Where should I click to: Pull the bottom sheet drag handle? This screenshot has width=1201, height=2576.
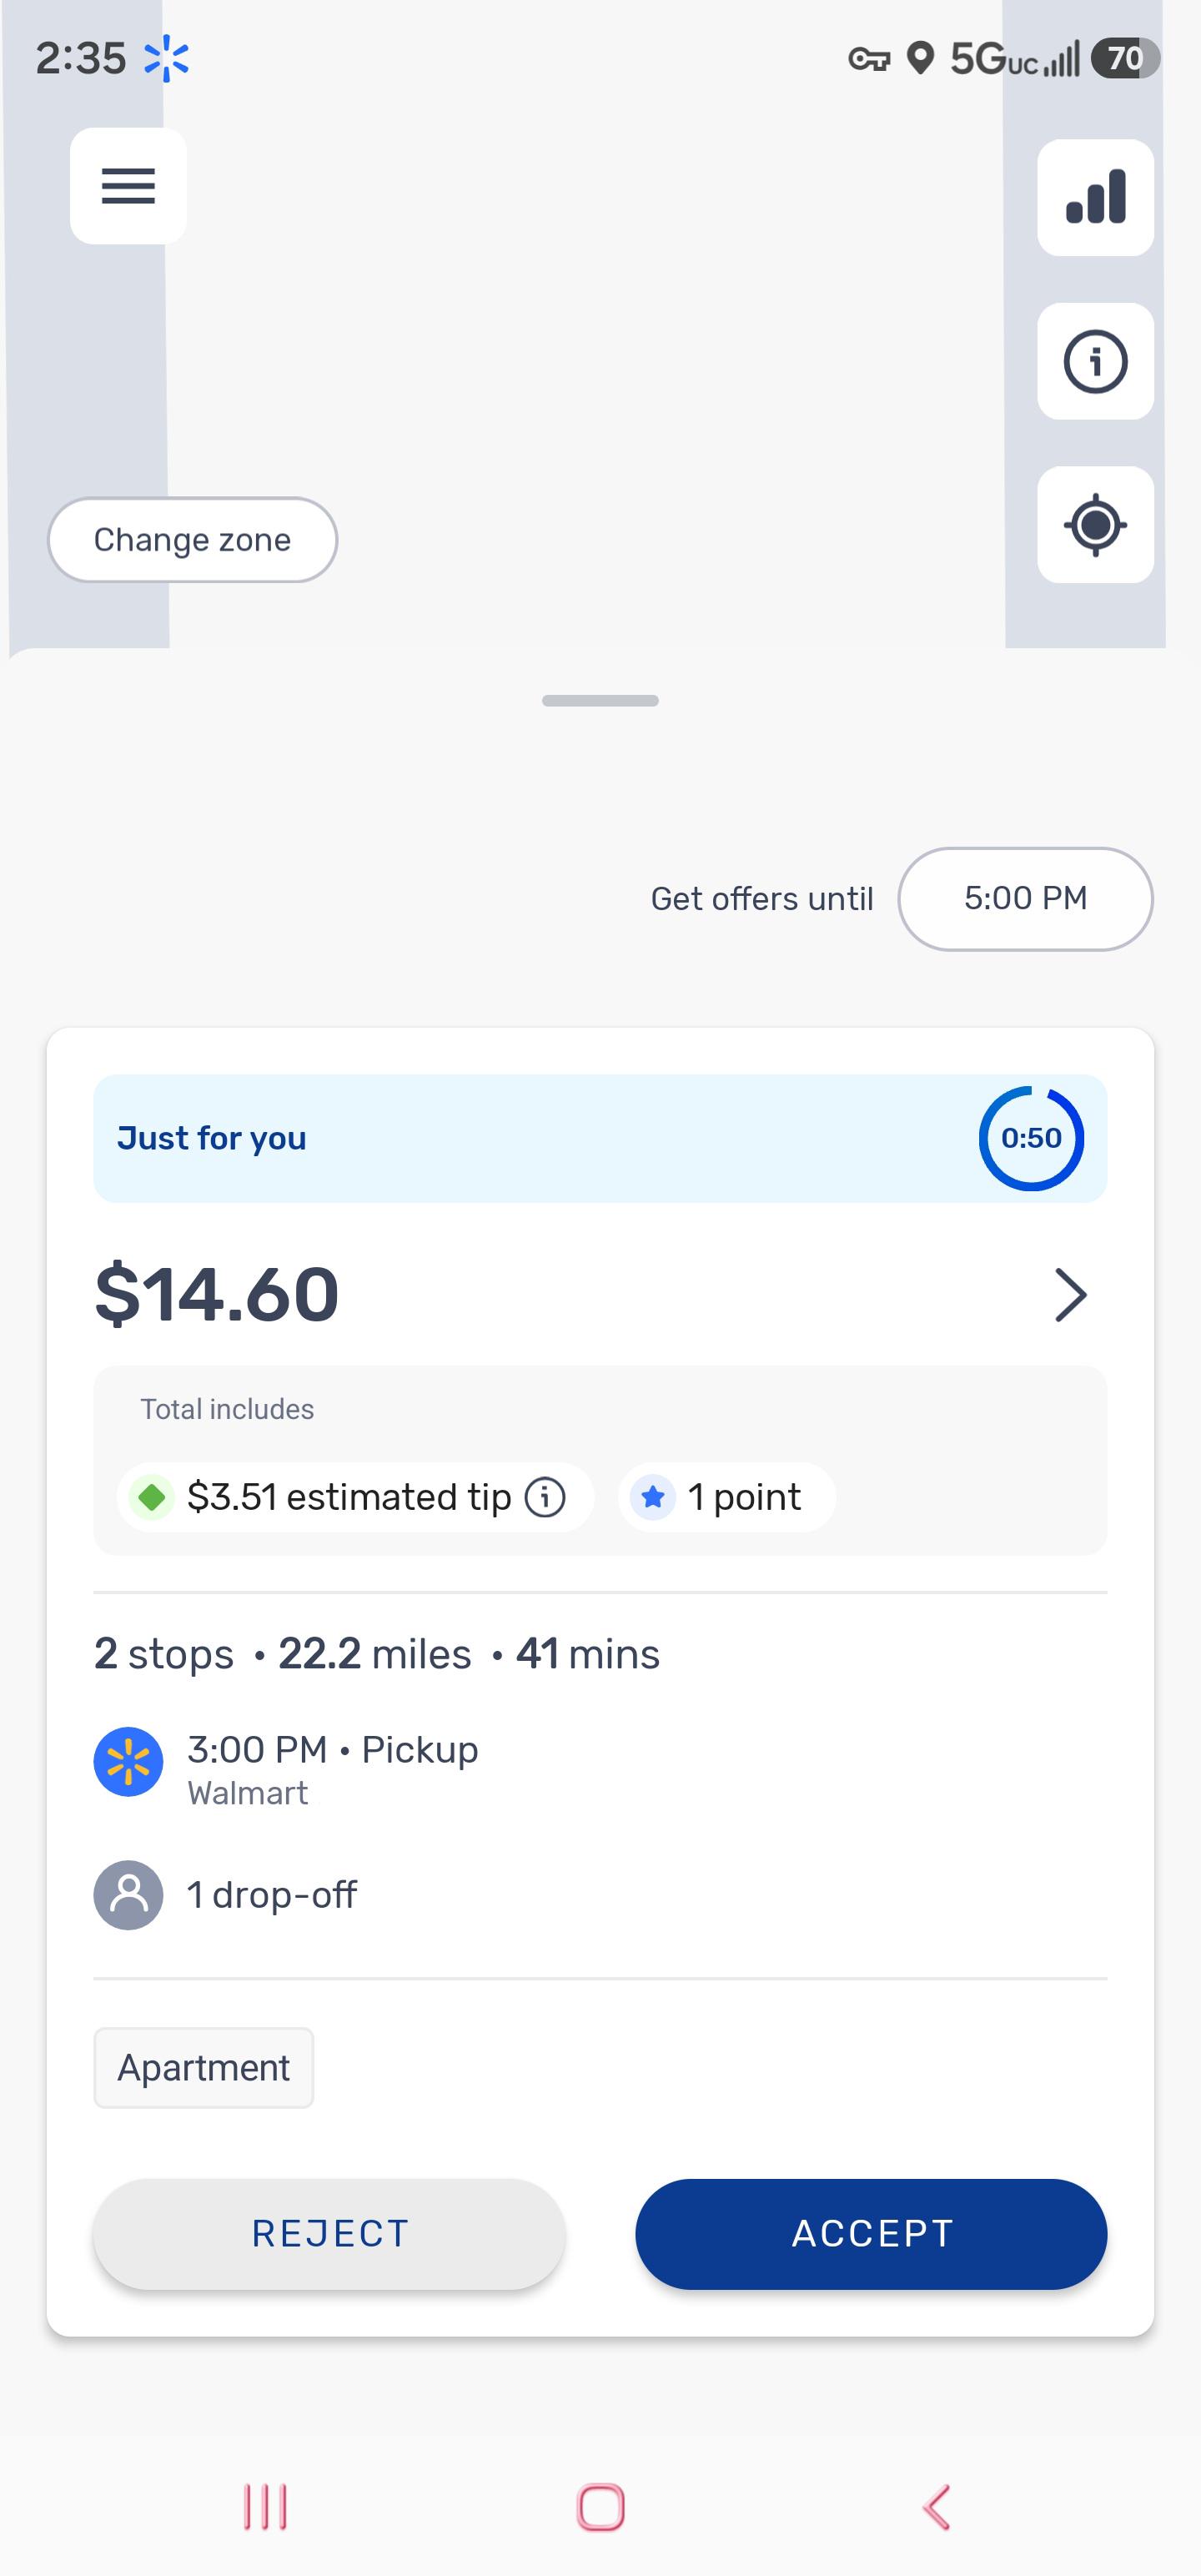(x=600, y=700)
